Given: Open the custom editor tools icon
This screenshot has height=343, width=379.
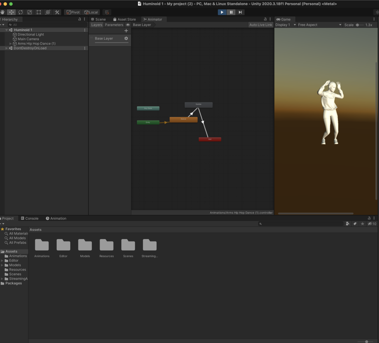Looking at the screenshot, I should (57, 12).
